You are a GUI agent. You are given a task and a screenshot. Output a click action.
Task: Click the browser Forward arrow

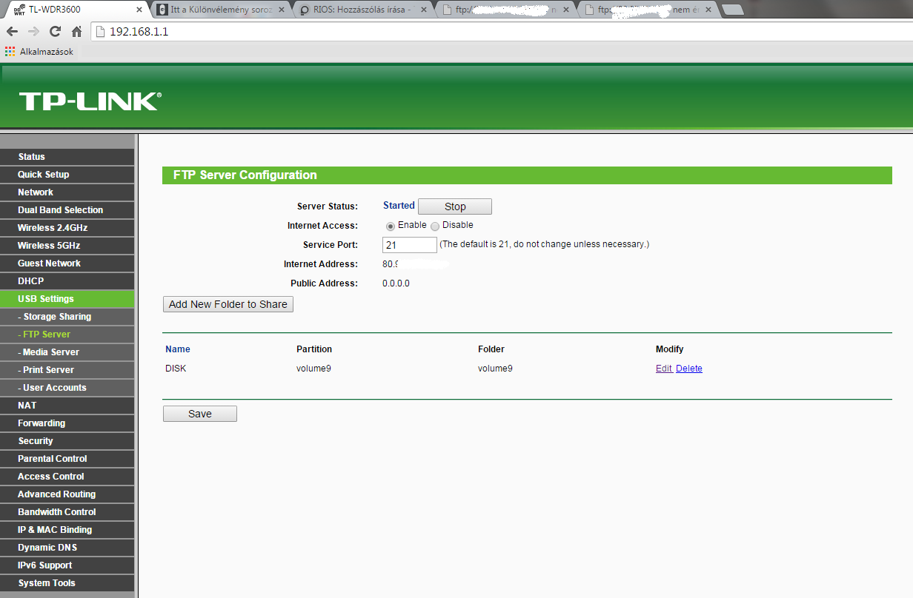(33, 32)
